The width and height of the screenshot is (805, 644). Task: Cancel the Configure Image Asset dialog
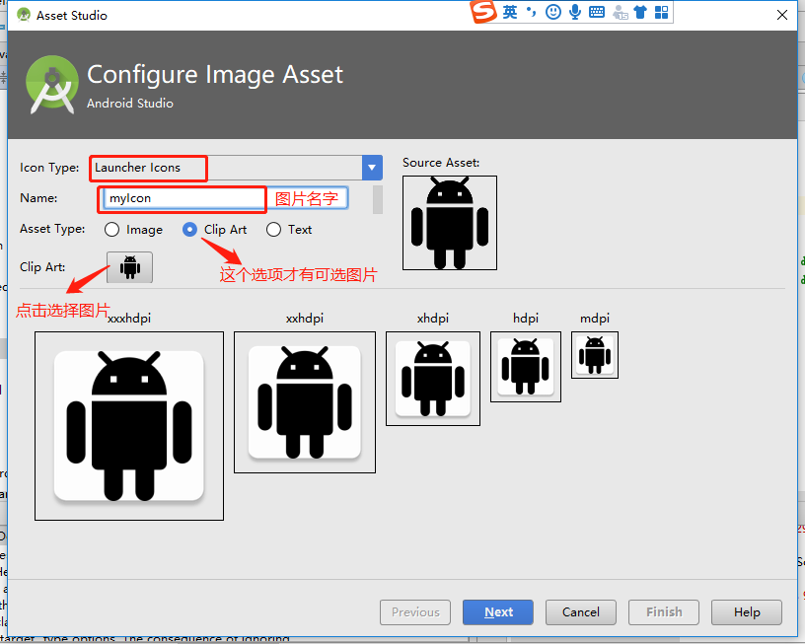[580, 611]
